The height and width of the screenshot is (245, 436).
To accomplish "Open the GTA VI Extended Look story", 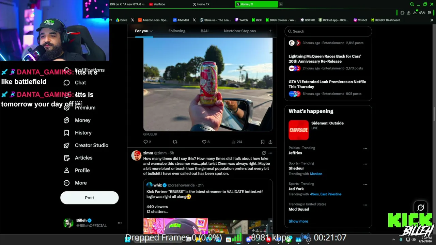I will pos(327,84).
